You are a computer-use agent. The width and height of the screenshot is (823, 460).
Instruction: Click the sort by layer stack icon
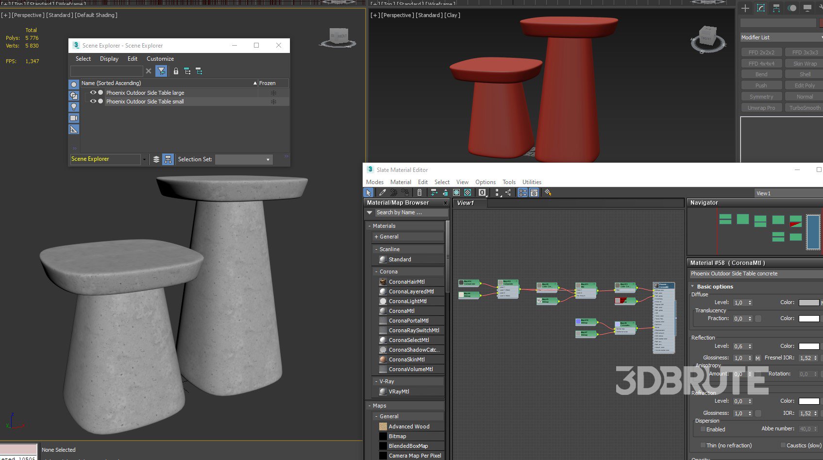[156, 159]
